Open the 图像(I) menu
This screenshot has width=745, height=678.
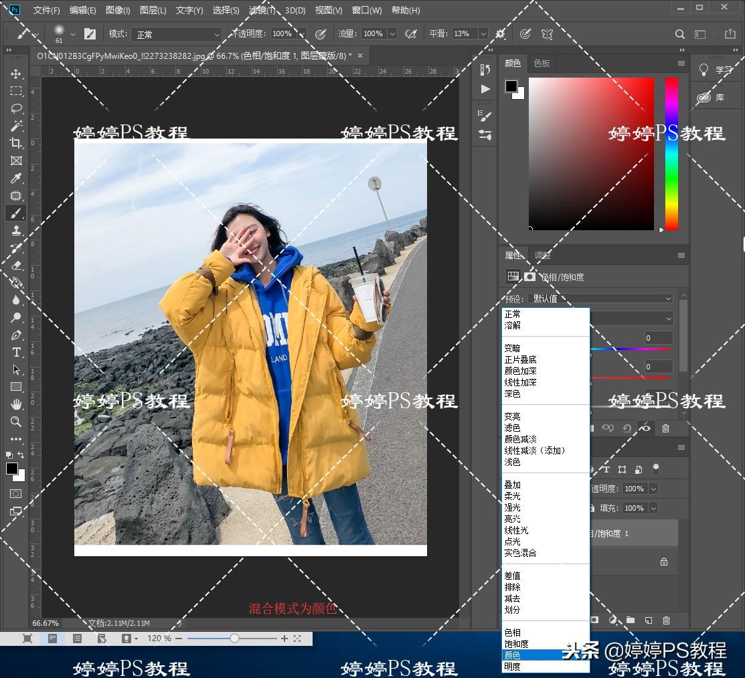[118, 10]
